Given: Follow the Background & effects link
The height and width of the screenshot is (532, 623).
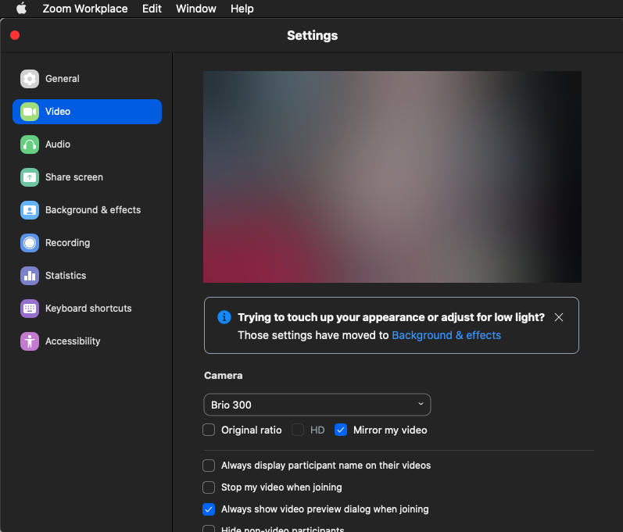Looking at the screenshot, I should pyautogui.click(x=446, y=335).
